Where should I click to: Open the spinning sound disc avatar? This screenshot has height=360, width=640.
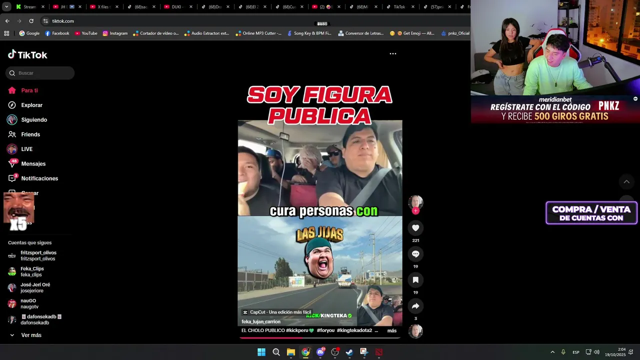415,331
